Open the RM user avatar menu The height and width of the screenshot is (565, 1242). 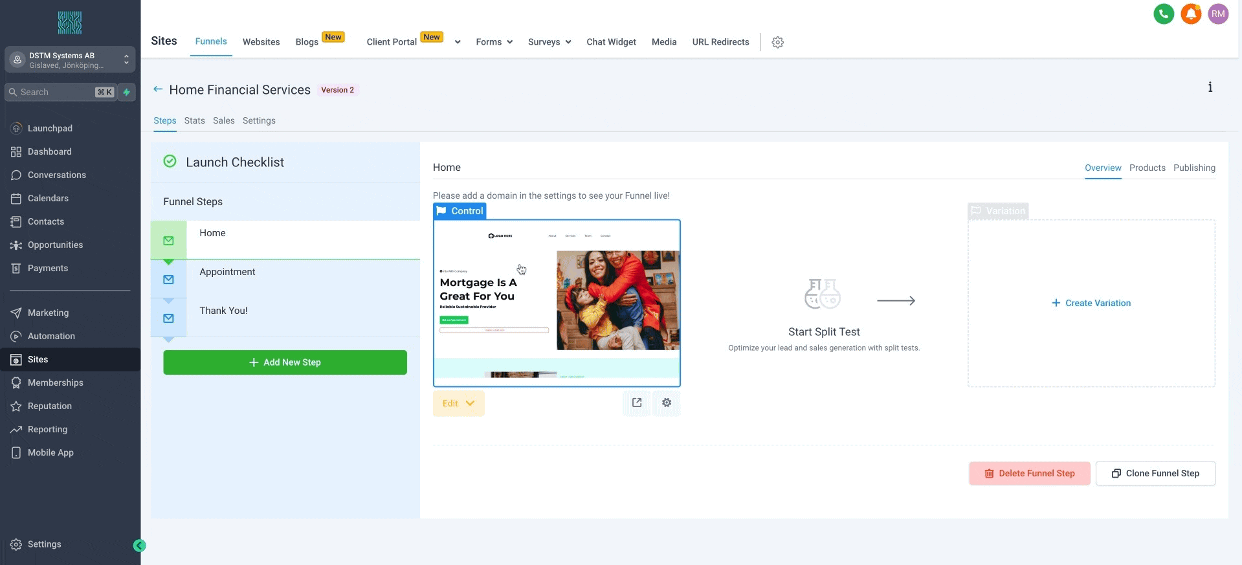coord(1218,14)
